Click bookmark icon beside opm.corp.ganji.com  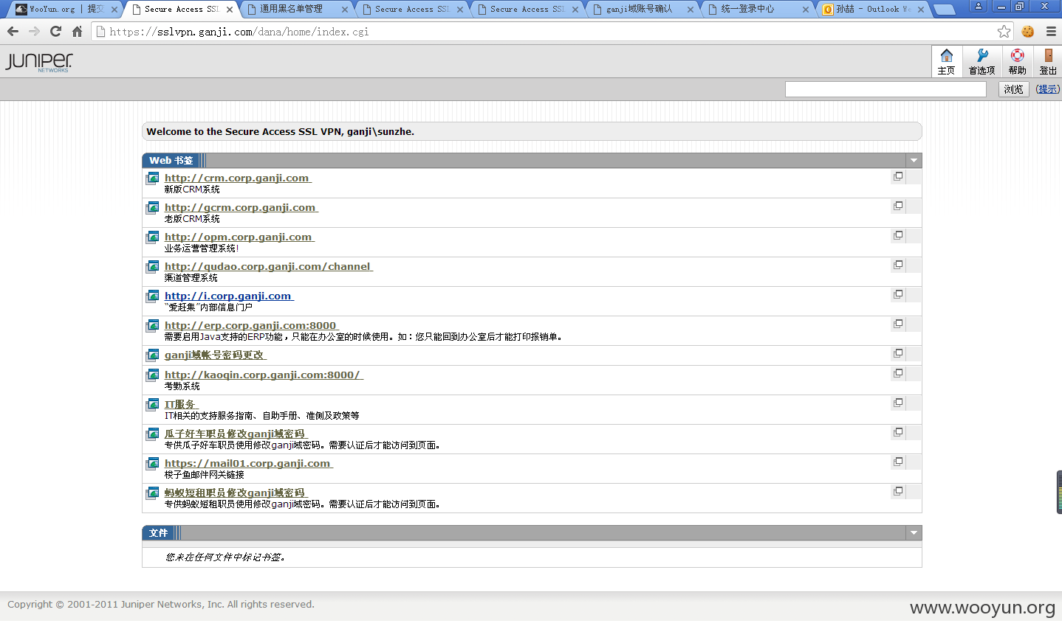(x=152, y=237)
